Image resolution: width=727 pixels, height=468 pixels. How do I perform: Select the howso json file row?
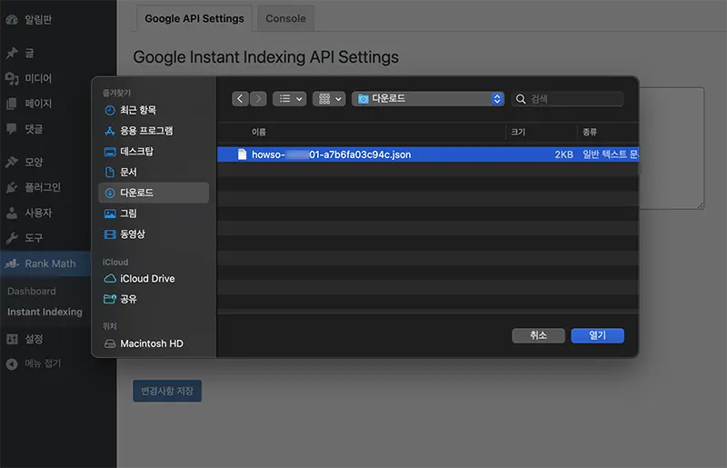click(x=427, y=154)
